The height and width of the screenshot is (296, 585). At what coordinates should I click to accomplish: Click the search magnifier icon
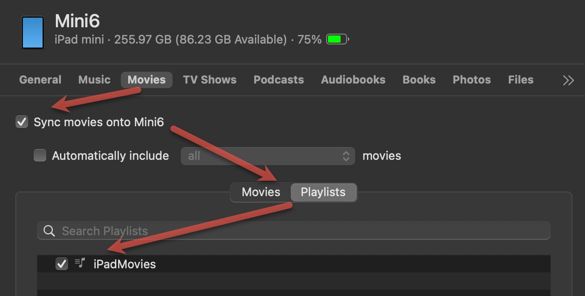pos(49,231)
